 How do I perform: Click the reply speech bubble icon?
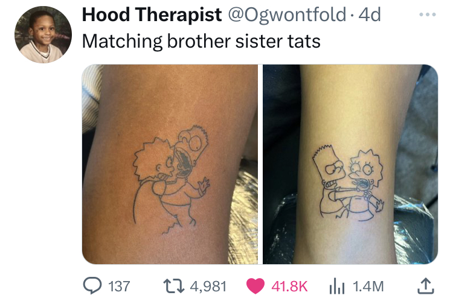(92, 285)
